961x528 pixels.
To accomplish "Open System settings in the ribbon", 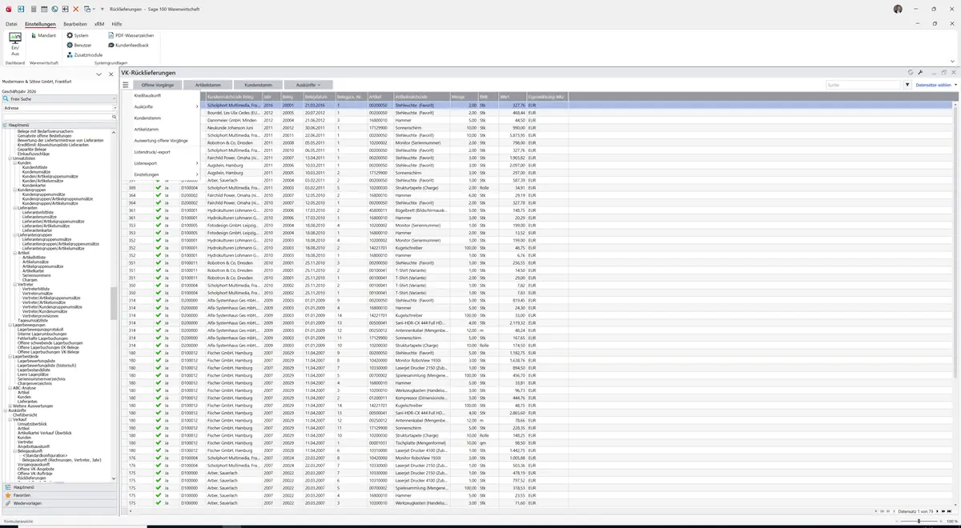I will pyautogui.click(x=78, y=35).
